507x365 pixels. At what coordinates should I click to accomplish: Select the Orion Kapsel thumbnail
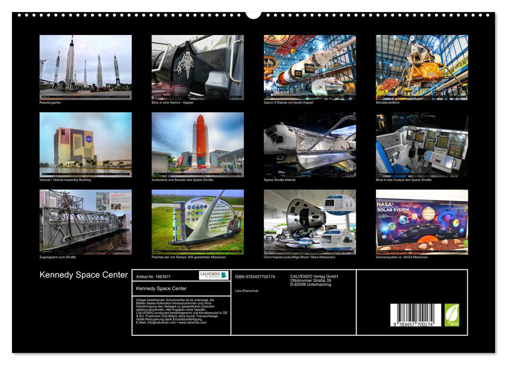[310, 222]
